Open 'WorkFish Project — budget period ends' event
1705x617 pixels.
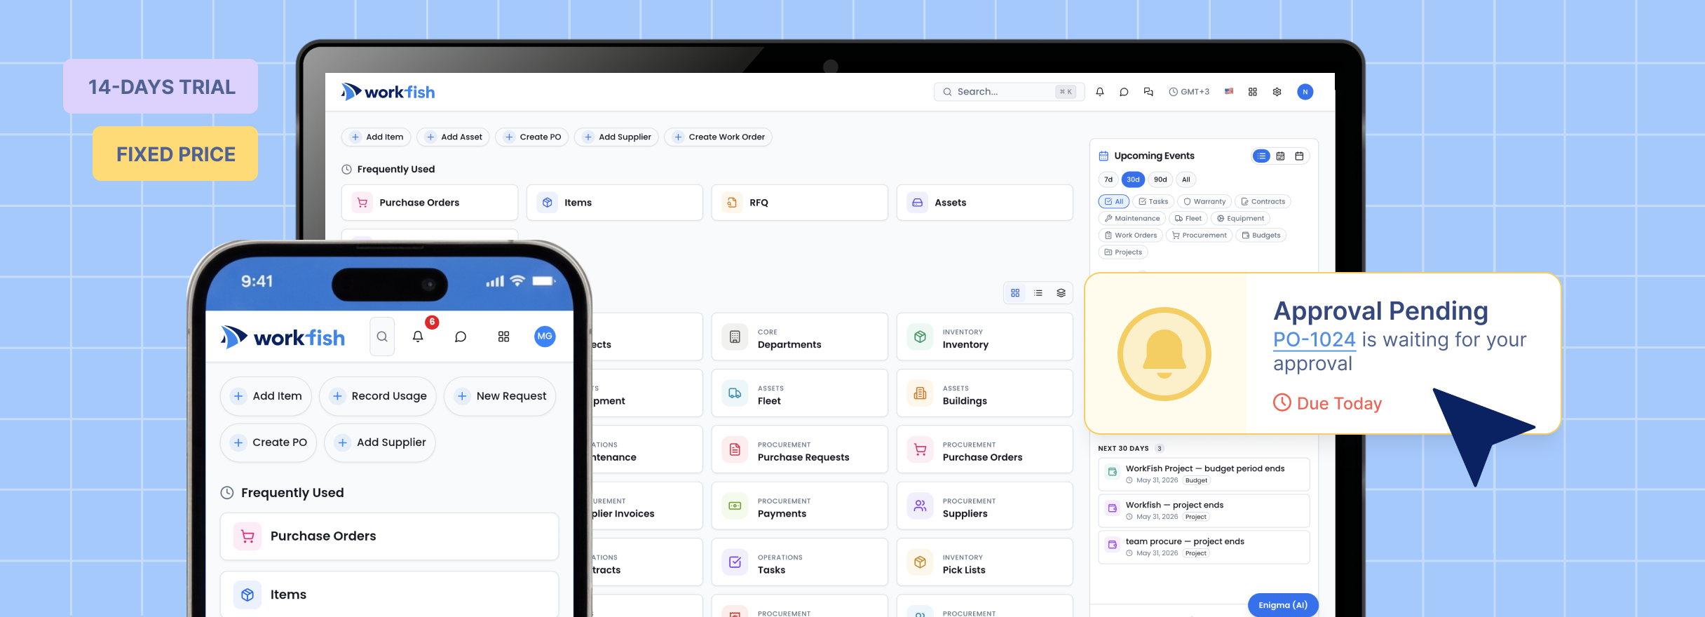pos(1204,474)
